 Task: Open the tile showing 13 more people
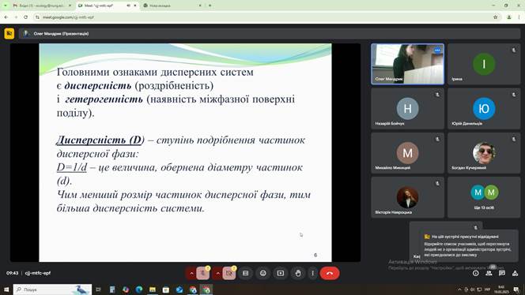(x=484, y=197)
